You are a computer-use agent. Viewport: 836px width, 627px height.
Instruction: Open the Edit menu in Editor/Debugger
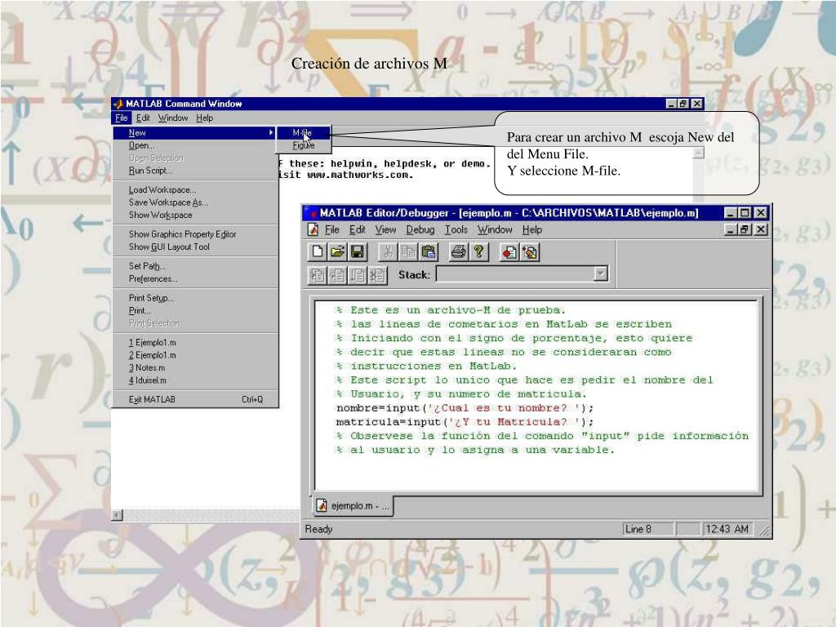click(x=358, y=229)
